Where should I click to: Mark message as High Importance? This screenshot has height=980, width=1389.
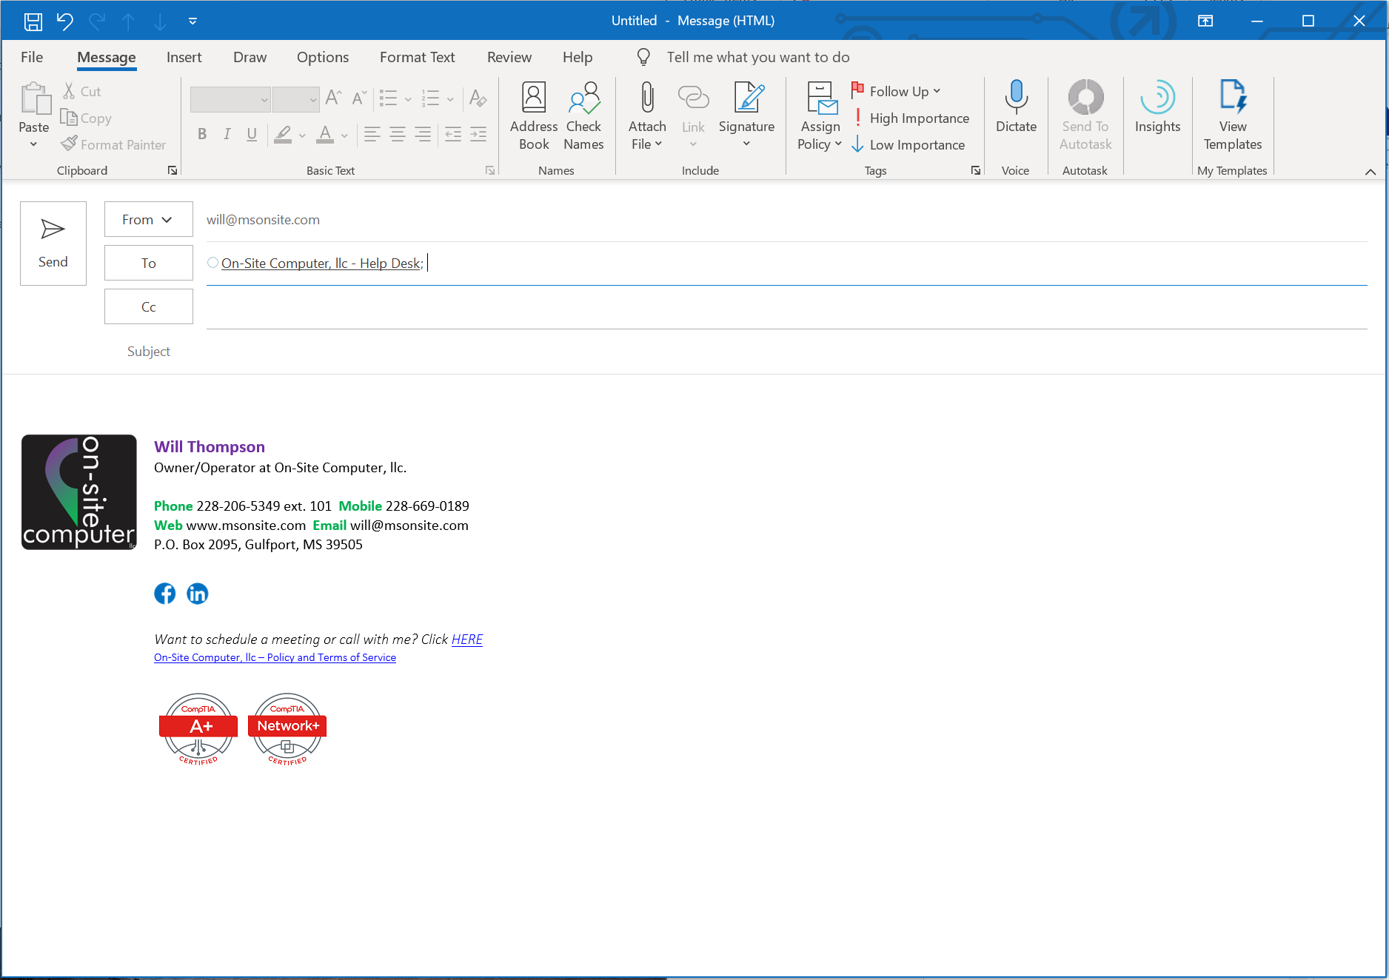pos(911,118)
